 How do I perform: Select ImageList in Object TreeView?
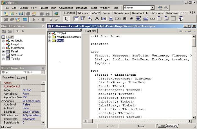click(x=17, y=44)
